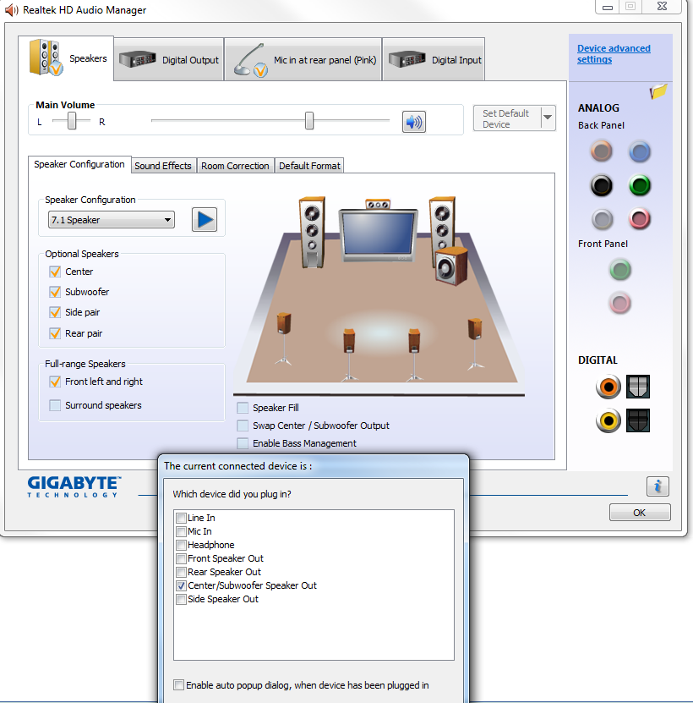Click the rear left speaker on stand
Screen dimensions: 693x703
(349, 354)
